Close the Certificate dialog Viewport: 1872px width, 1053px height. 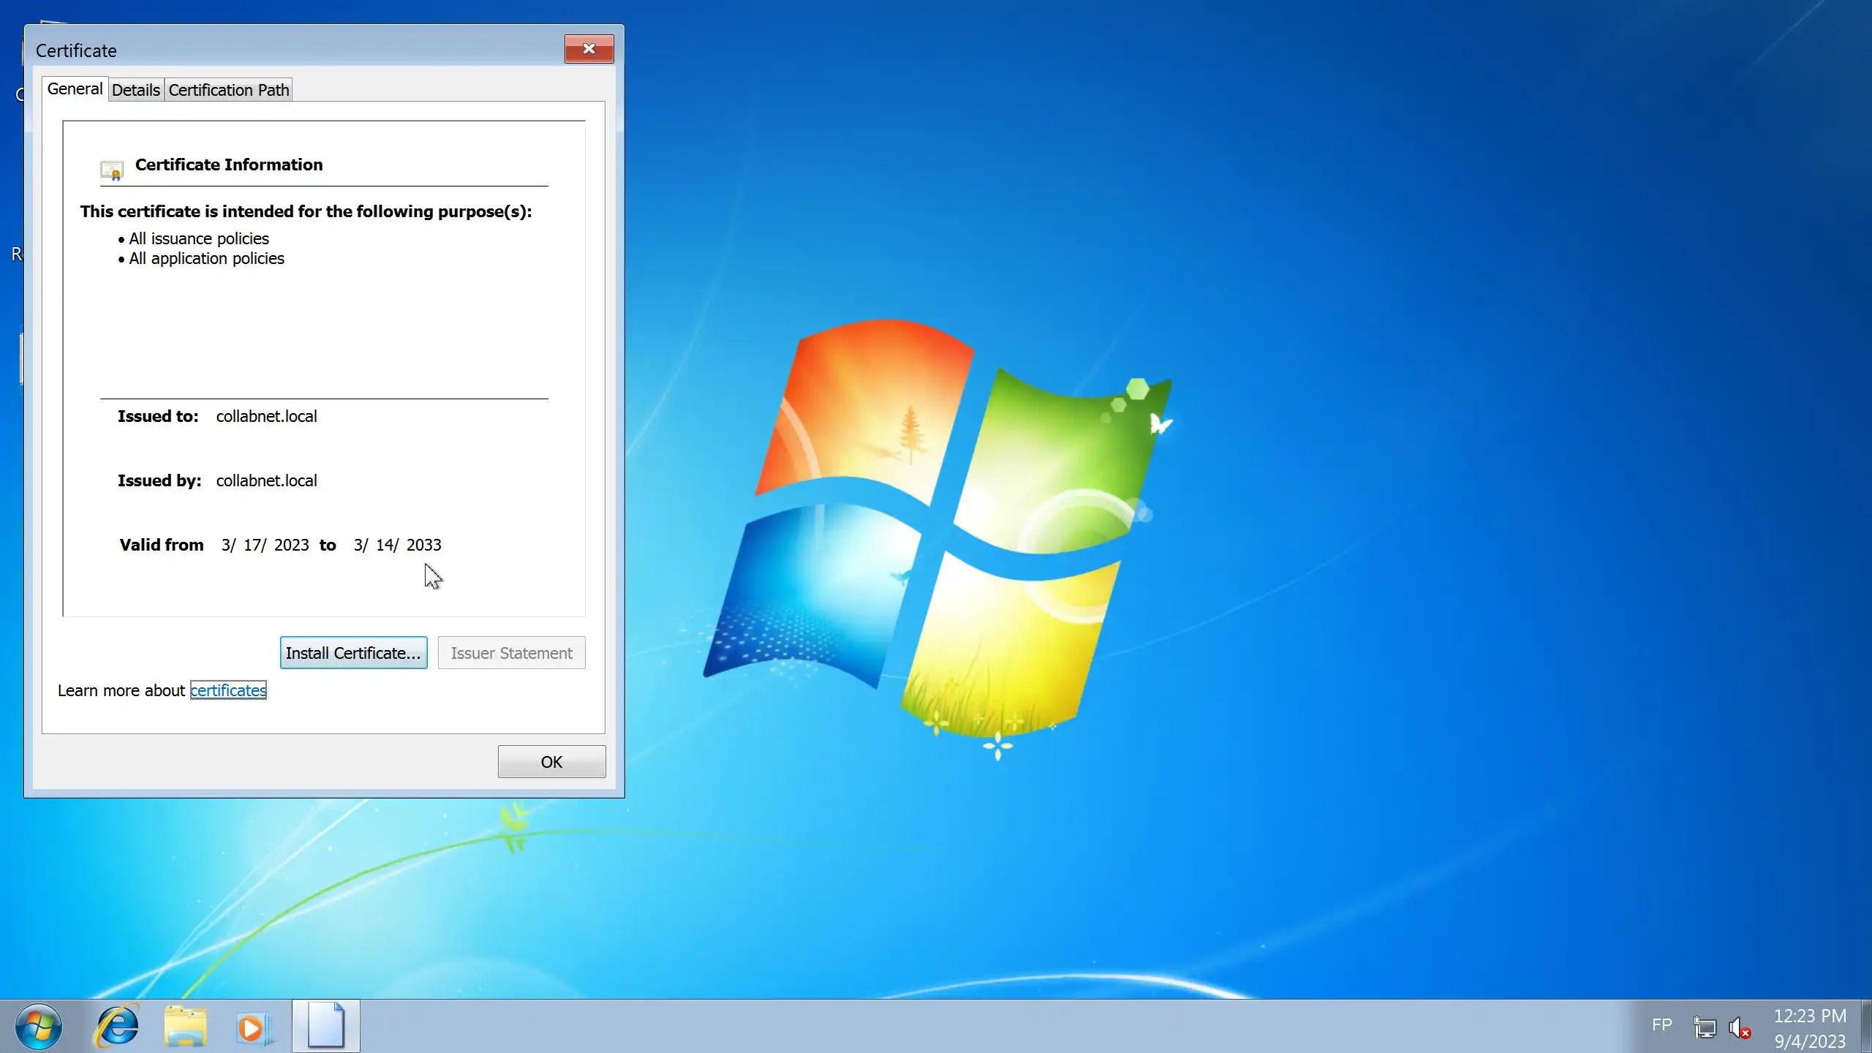pos(589,49)
